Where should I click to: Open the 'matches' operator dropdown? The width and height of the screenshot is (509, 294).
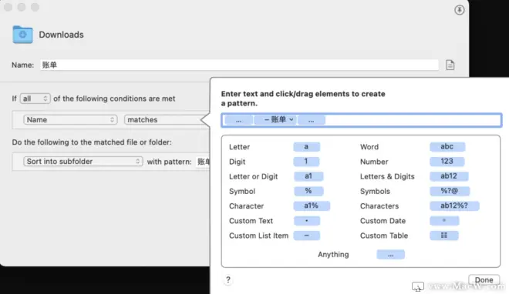pos(166,120)
